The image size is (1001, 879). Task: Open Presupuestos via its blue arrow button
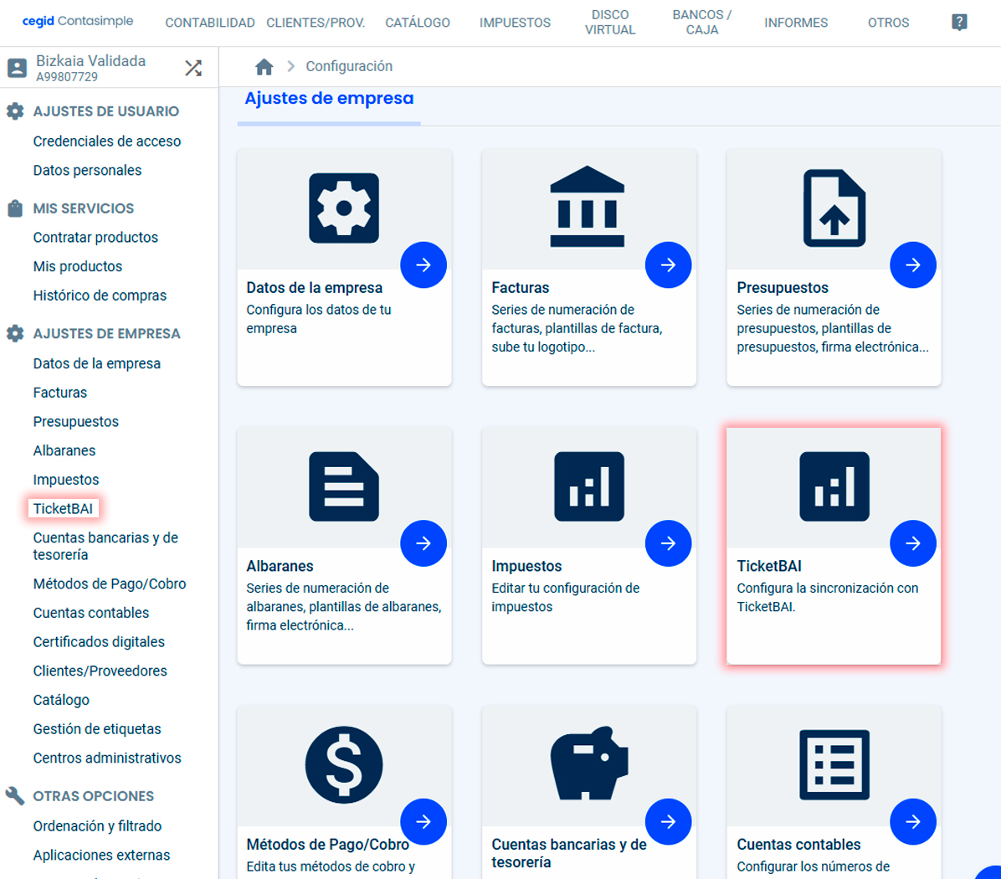[x=914, y=265]
